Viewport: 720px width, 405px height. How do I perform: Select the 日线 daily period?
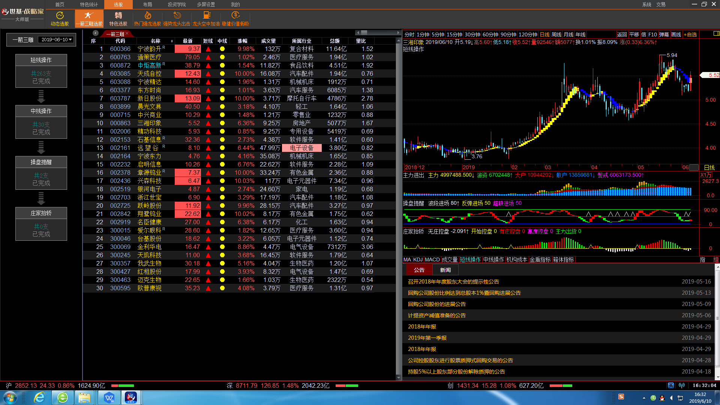(544, 34)
